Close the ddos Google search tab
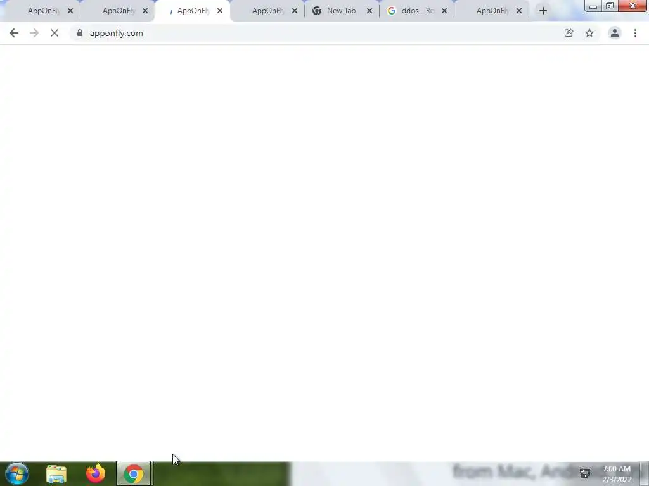 point(444,11)
